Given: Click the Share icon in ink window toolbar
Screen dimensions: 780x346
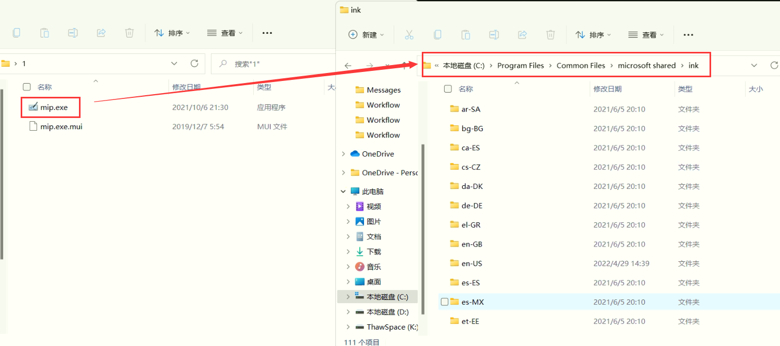Looking at the screenshot, I should click(x=522, y=35).
